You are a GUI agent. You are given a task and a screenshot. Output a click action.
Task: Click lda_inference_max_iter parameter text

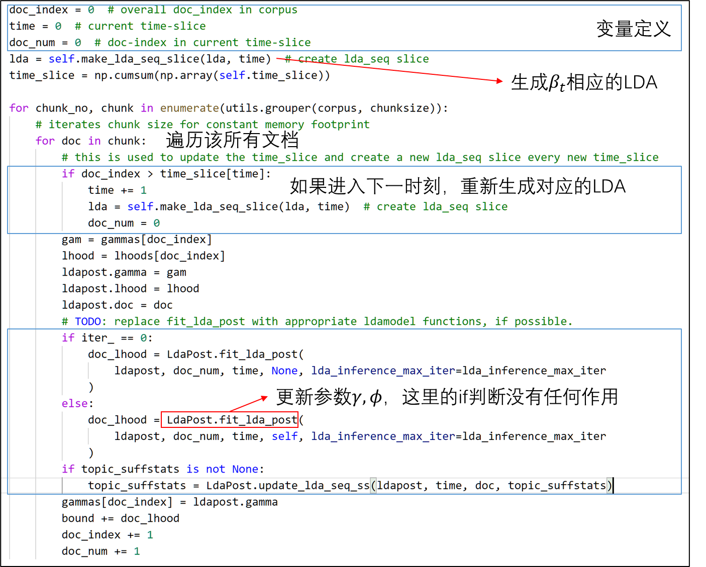(383, 370)
